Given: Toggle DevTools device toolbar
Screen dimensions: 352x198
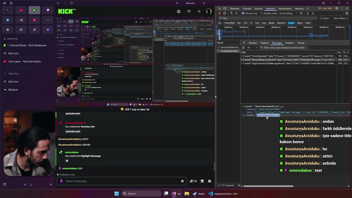Looking at the screenshot, I should pyautogui.click(x=225, y=9).
